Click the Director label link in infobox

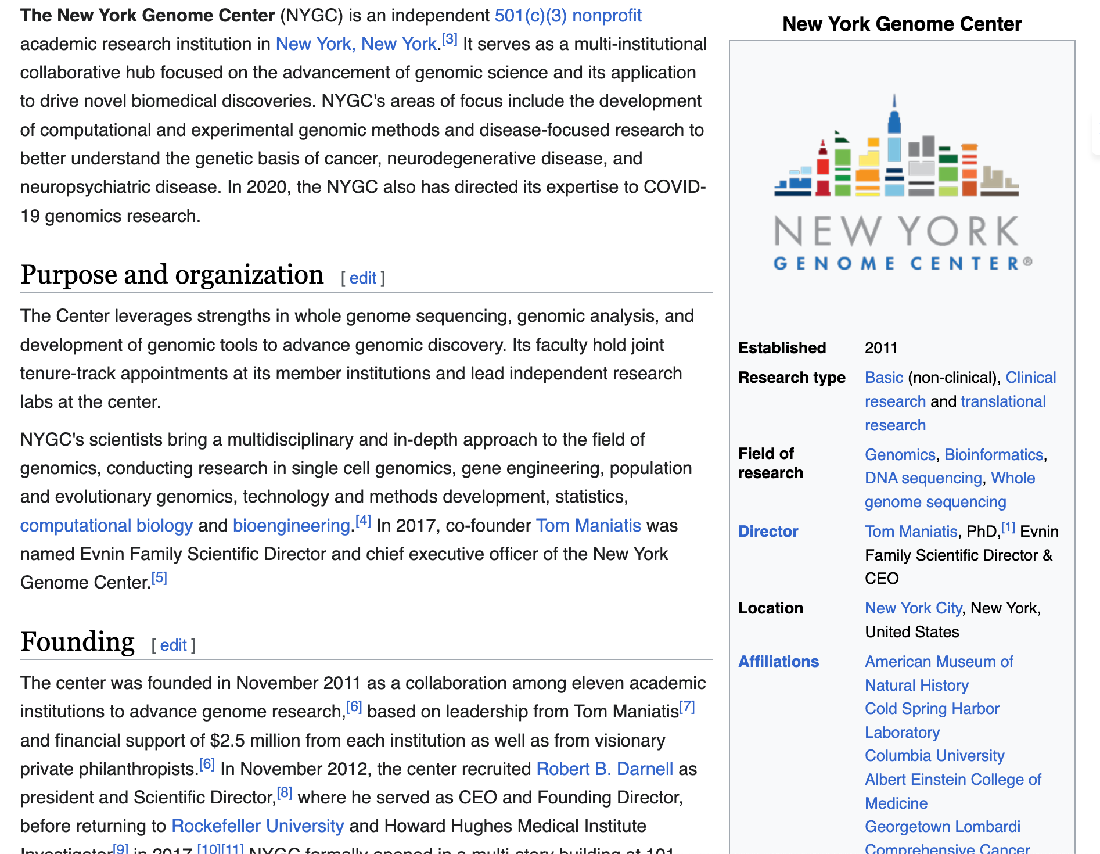(768, 532)
